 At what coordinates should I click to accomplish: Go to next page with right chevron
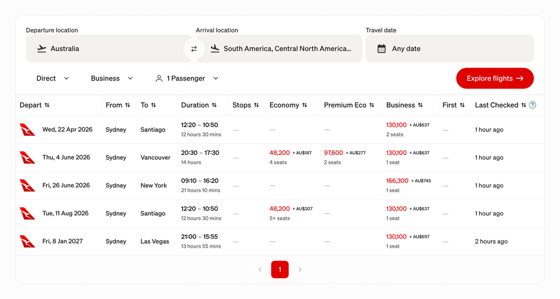pyautogui.click(x=300, y=270)
